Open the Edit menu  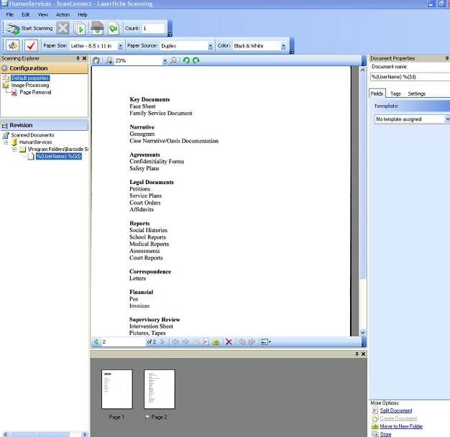[26, 14]
